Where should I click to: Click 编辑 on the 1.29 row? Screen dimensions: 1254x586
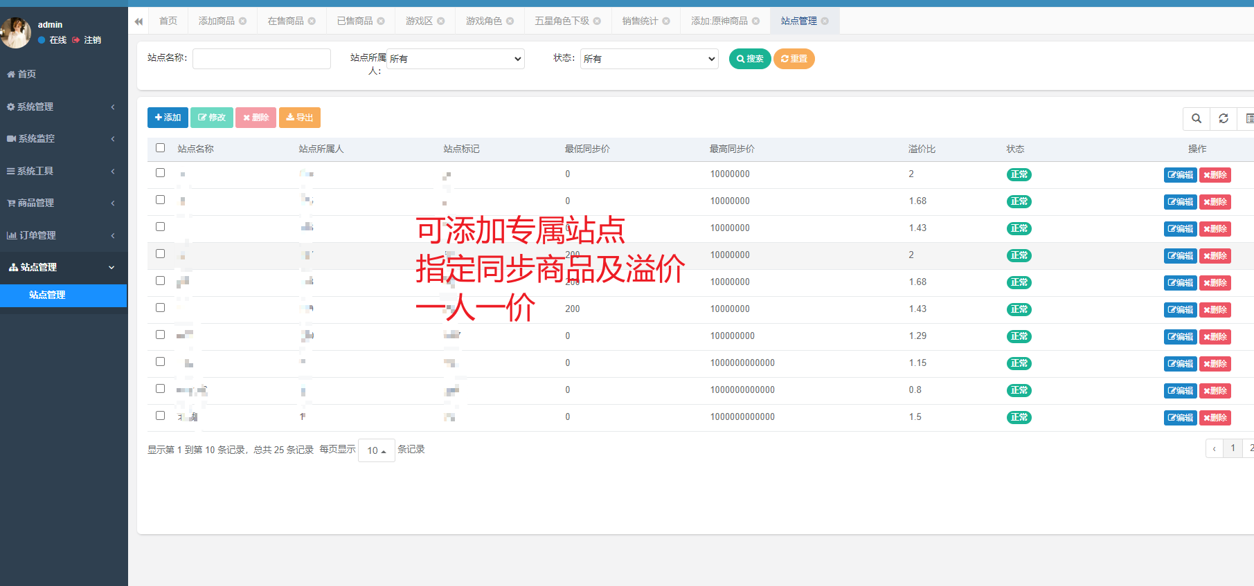(1181, 337)
